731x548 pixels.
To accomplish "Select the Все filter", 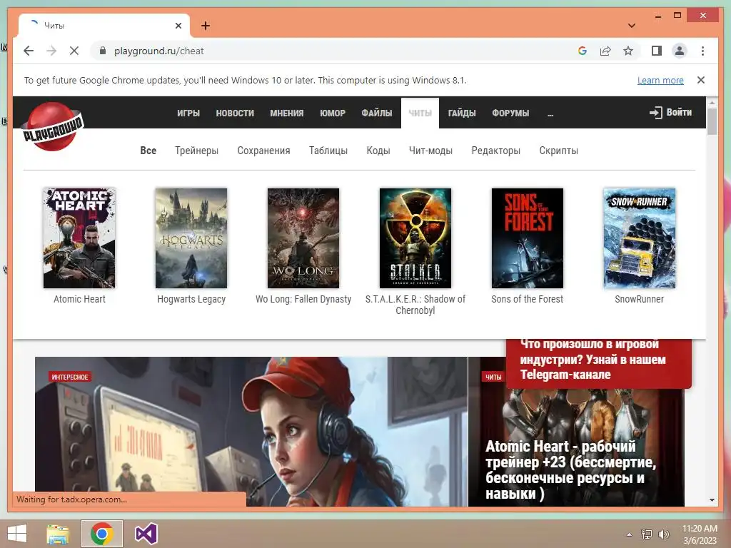I will pos(148,151).
